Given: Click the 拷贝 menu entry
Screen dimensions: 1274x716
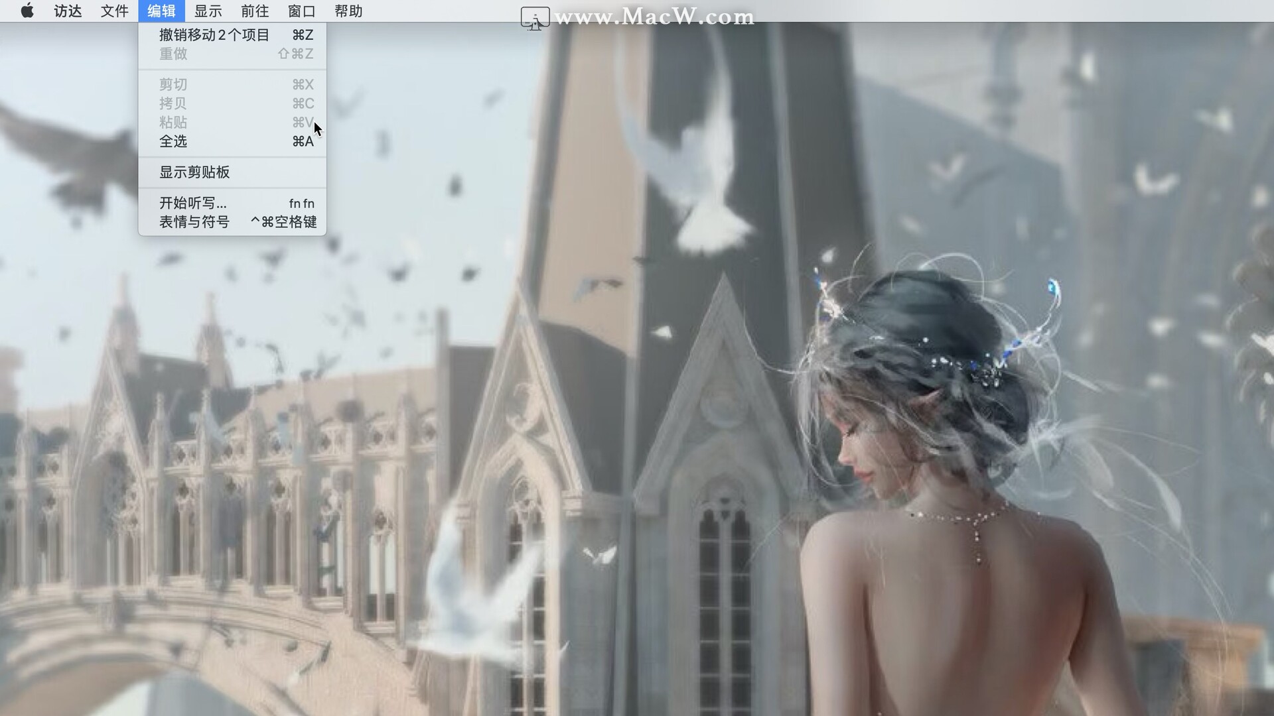Looking at the screenshot, I should (x=173, y=104).
